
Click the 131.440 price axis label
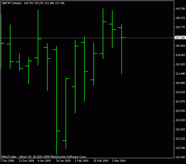(x=180, y=74)
